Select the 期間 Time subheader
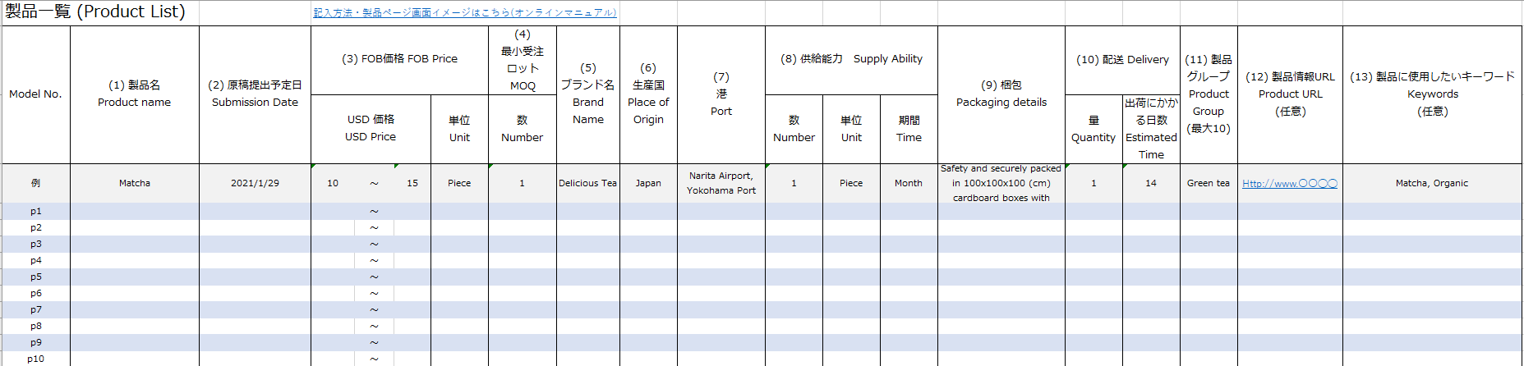 tap(909, 129)
